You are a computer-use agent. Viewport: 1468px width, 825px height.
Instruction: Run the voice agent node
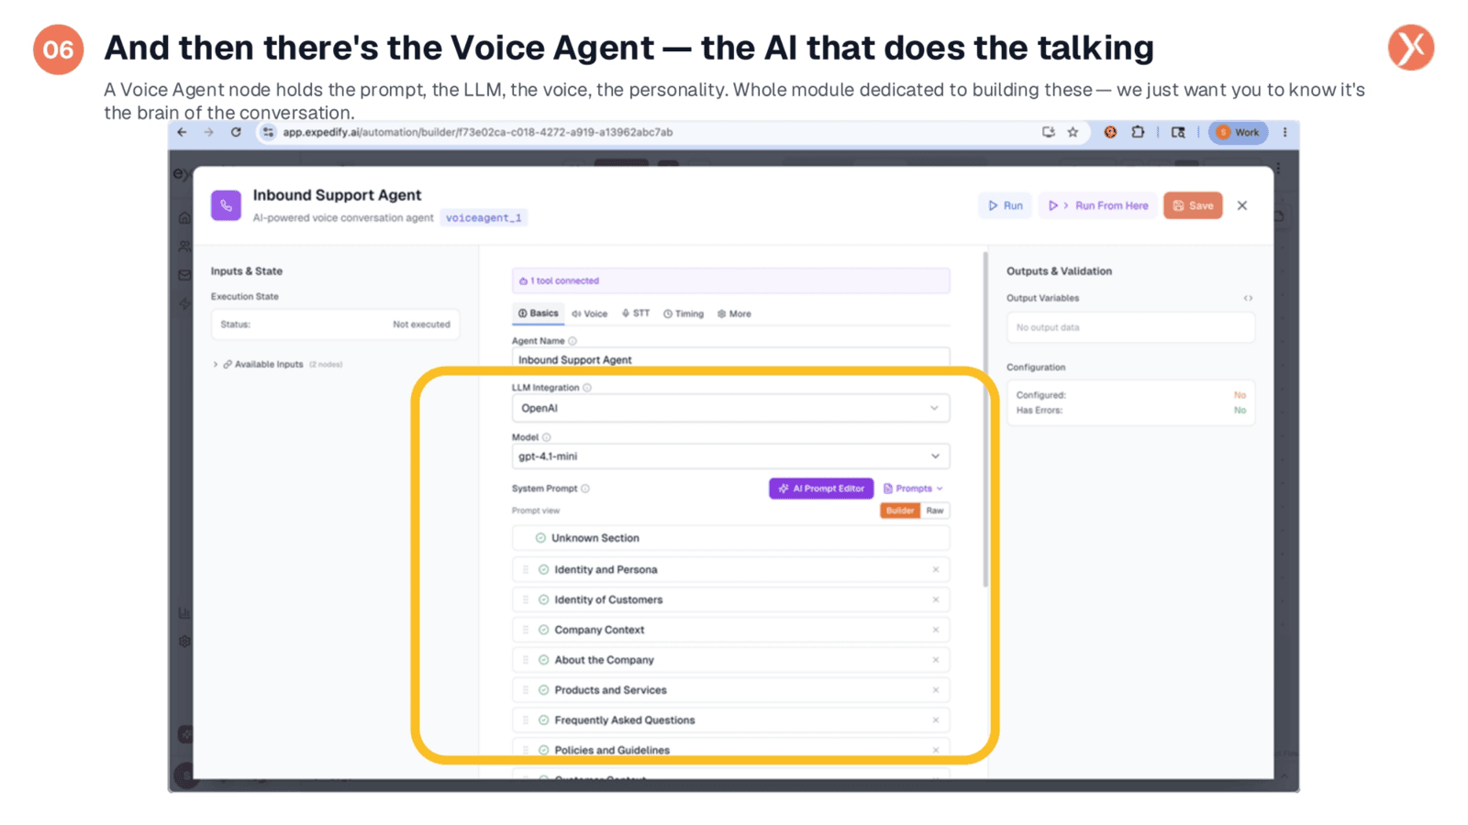tap(1005, 205)
